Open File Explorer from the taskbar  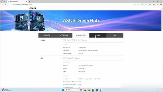[89, 90]
